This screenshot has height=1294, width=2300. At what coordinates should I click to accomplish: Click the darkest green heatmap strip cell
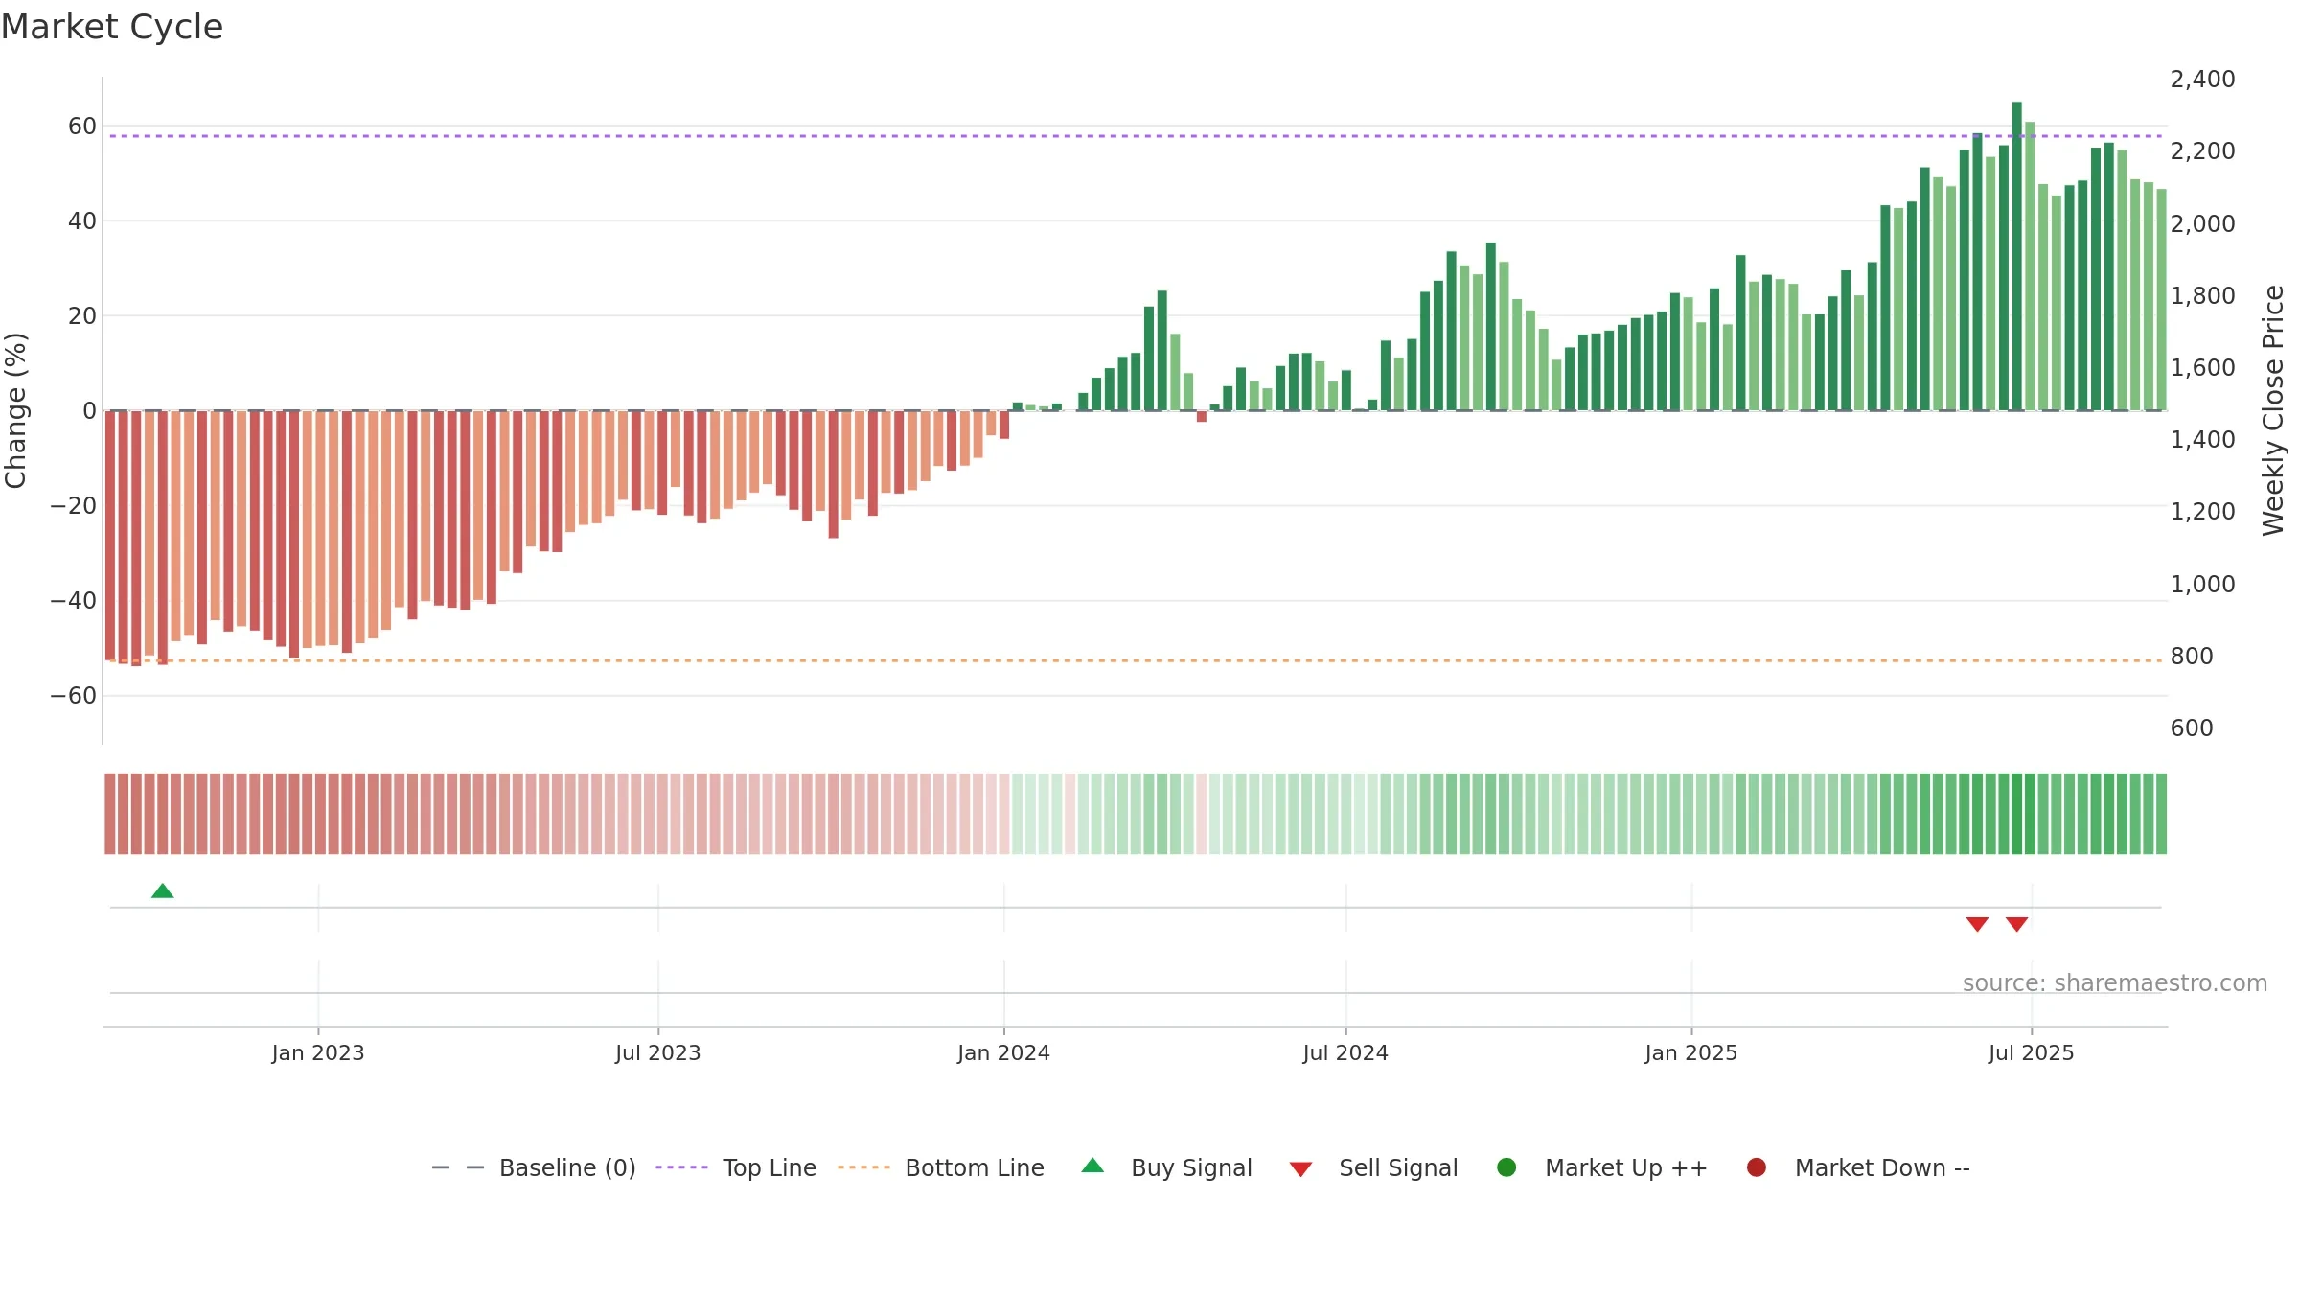(x=2017, y=814)
